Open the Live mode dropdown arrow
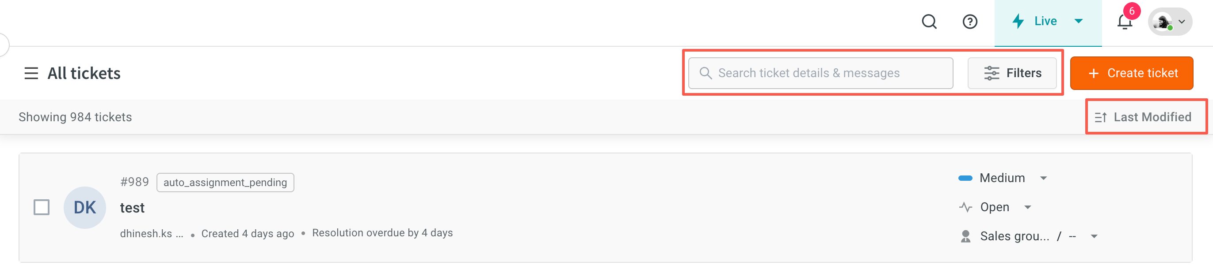Image resolution: width=1213 pixels, height=276 pixels. coord(1078,21)
